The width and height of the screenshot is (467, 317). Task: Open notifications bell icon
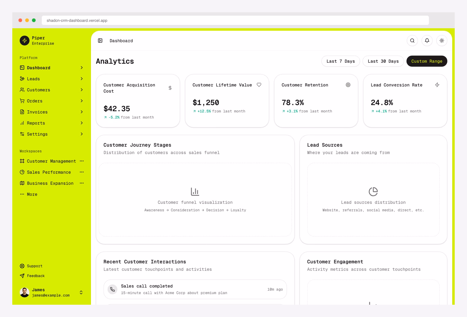point(427,41)
